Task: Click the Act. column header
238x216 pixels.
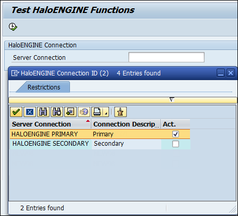Action: (175, 124)
